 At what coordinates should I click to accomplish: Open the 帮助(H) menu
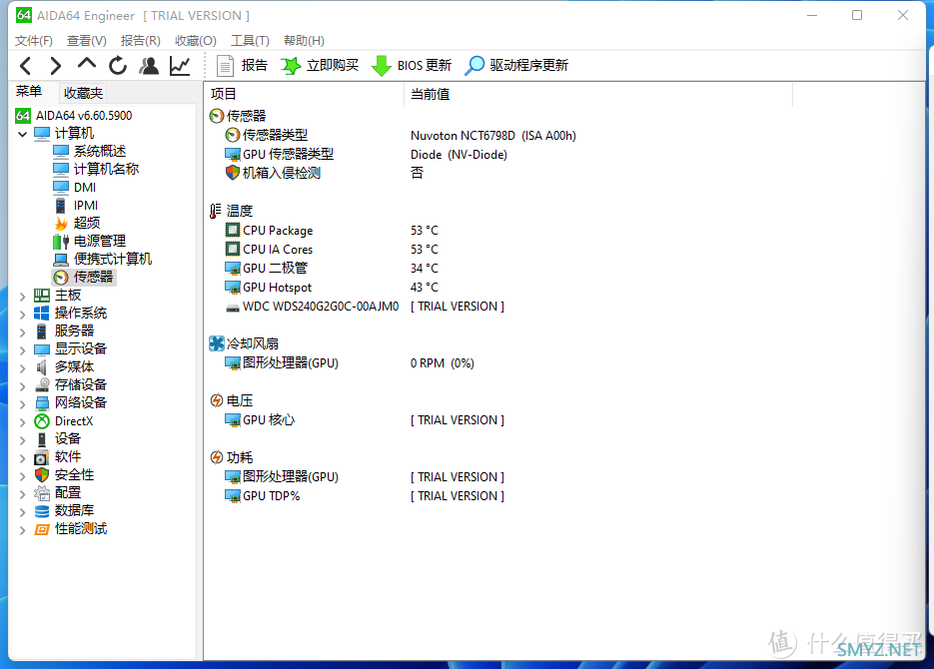(x=304, y=41)
